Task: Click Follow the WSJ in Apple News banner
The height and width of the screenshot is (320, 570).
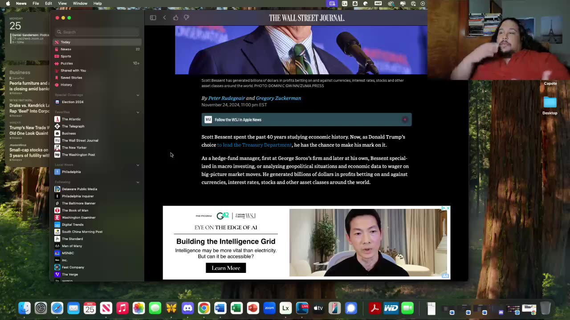Action: tap(306, 120)
